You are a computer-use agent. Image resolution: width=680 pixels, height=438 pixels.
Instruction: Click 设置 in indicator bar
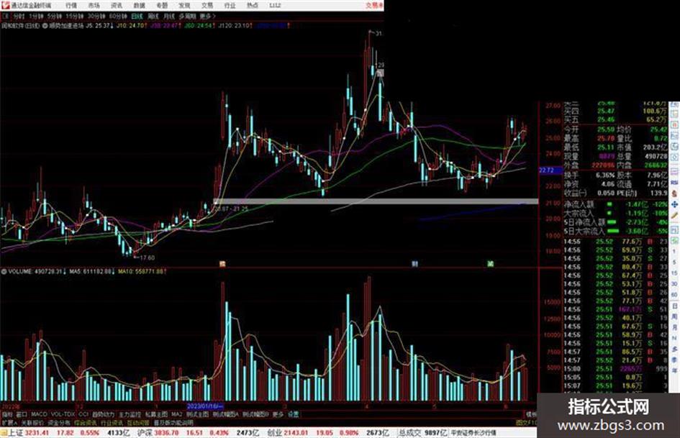point(293,414)
